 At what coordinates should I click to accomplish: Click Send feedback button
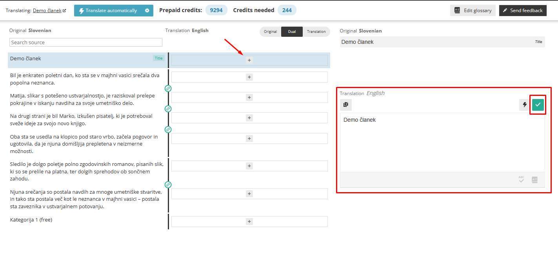click(522, 11)
